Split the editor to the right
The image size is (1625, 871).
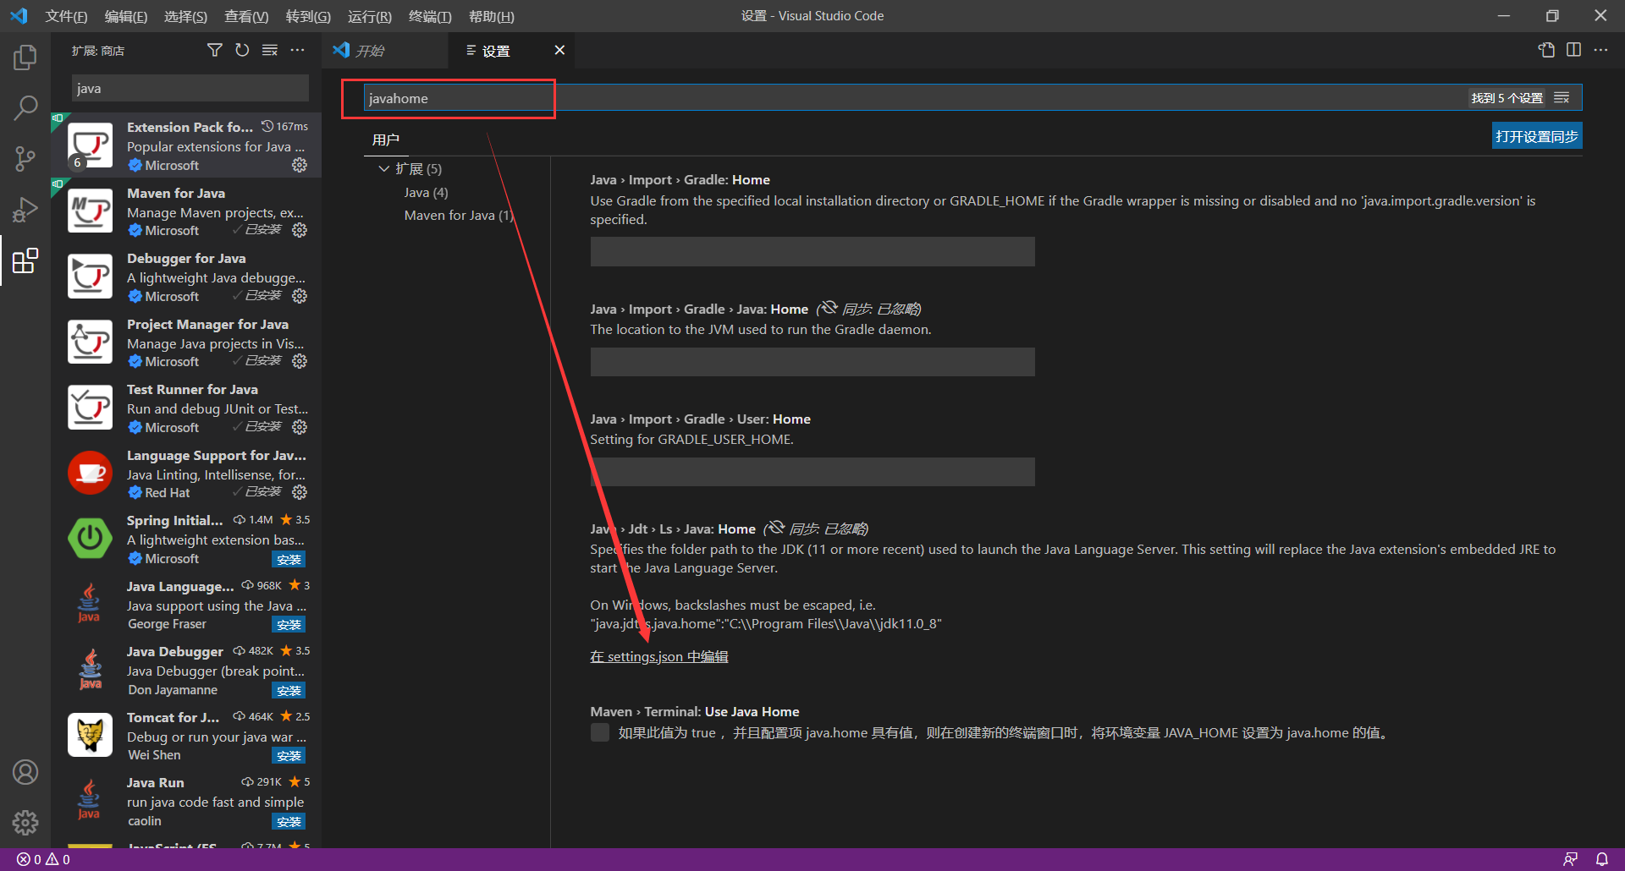(x=1573, y=50)
